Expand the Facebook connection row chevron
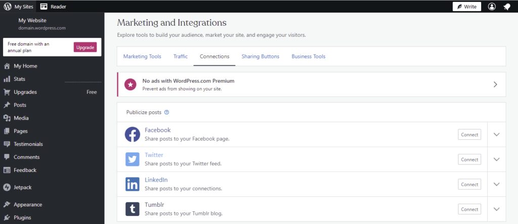The height and width of the screenshot is (224, 518). 497,134
